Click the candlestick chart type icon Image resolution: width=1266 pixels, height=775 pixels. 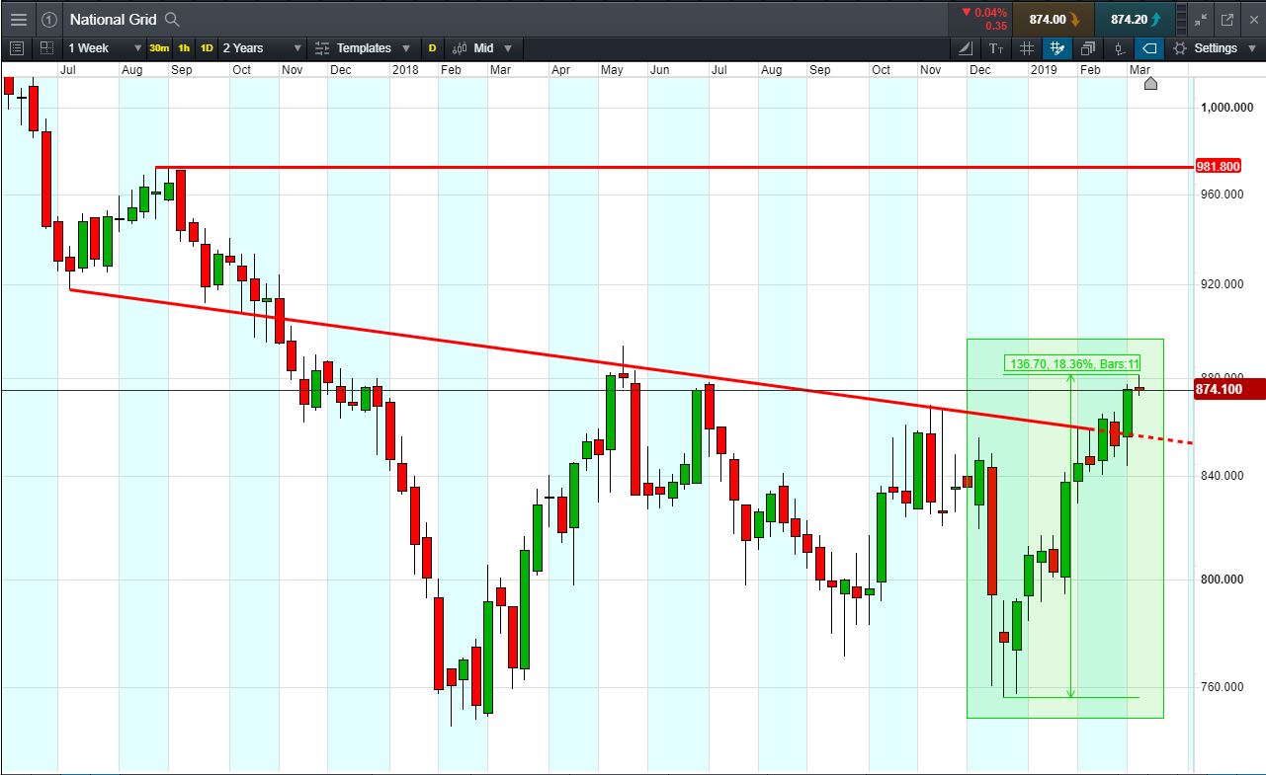click(x=460, y=47)
